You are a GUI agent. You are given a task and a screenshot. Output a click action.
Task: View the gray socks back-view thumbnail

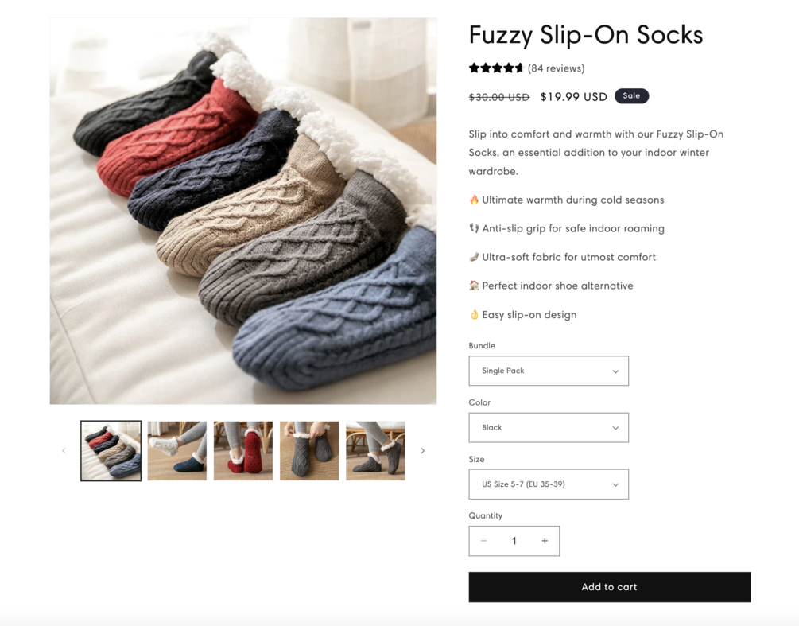[x=309, y=451]
